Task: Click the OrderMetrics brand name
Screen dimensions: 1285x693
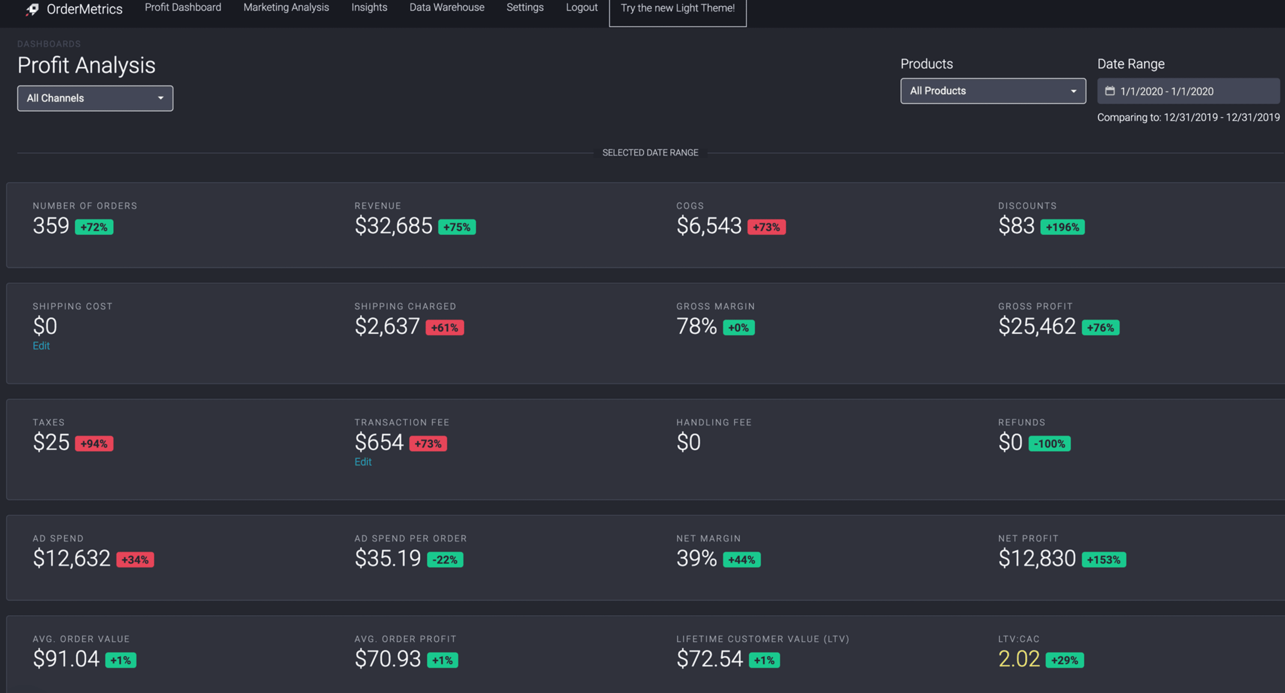Action: 84,9
